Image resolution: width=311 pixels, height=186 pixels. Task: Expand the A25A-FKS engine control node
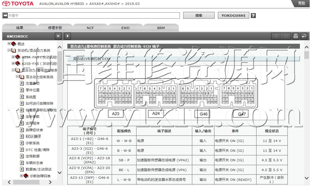click(13, 57)
